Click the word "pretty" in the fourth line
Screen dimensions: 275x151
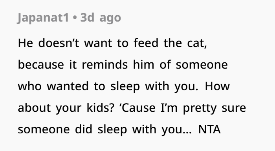click(200, 109)
